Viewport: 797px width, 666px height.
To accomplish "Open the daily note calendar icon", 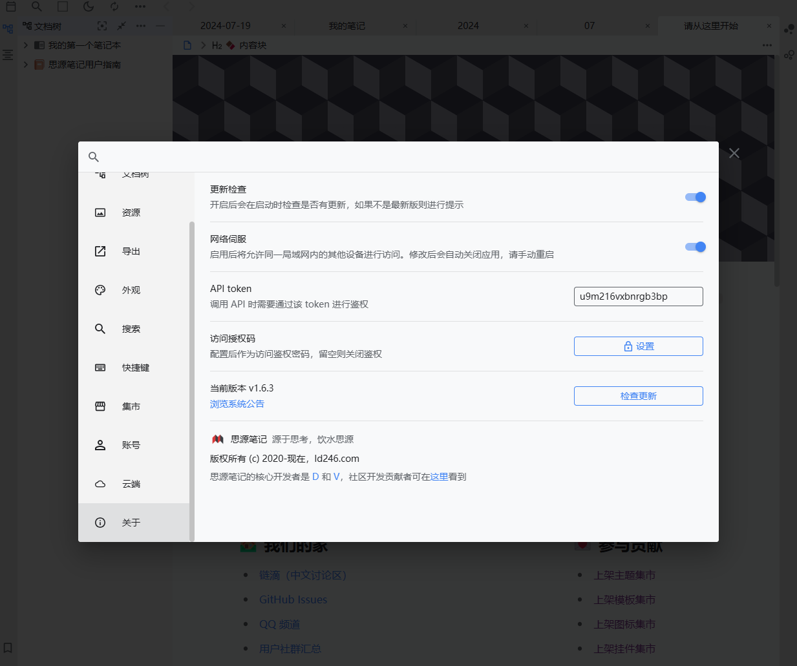I will tap(10, 6).
